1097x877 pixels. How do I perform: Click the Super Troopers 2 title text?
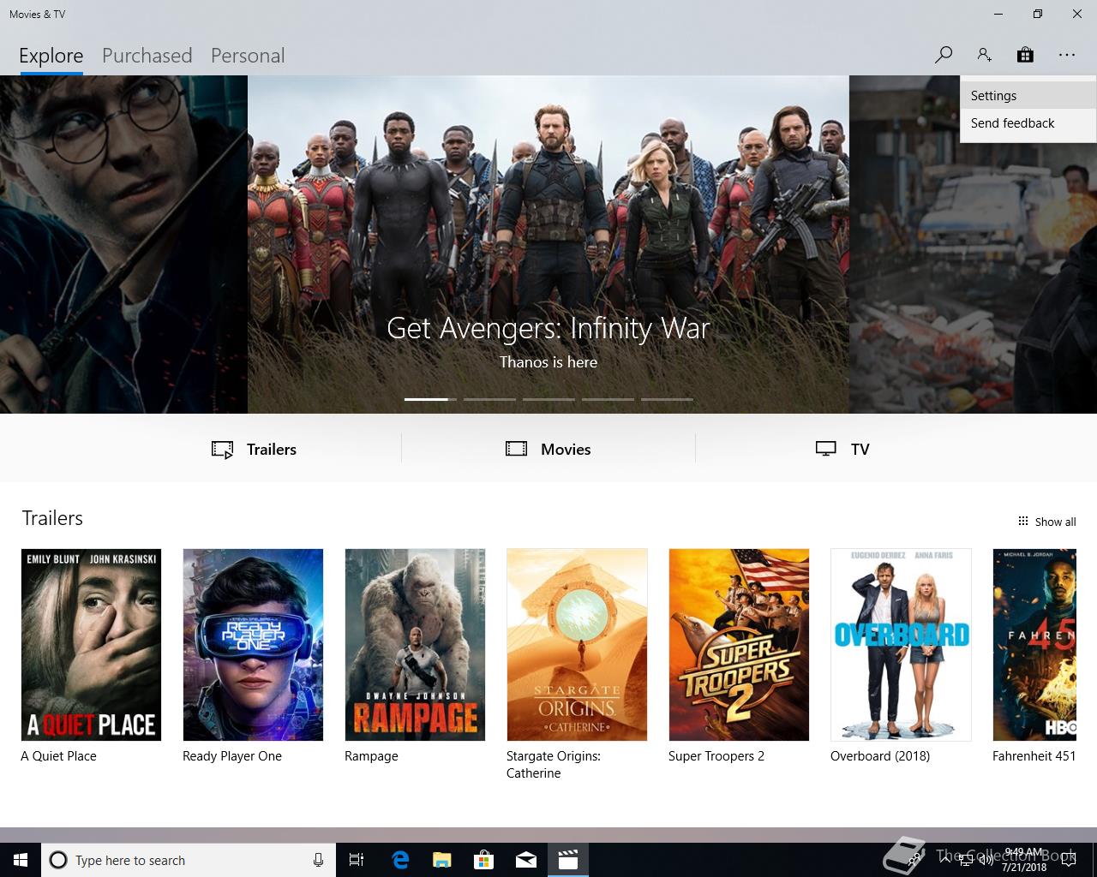[716, 756]
